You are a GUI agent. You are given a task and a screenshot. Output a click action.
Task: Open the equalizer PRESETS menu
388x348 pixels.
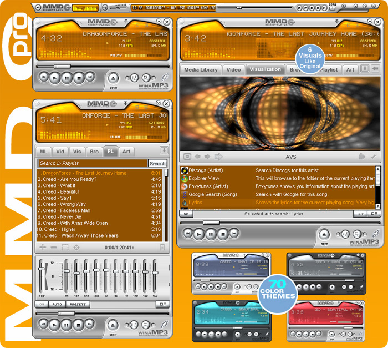[78, 304]
